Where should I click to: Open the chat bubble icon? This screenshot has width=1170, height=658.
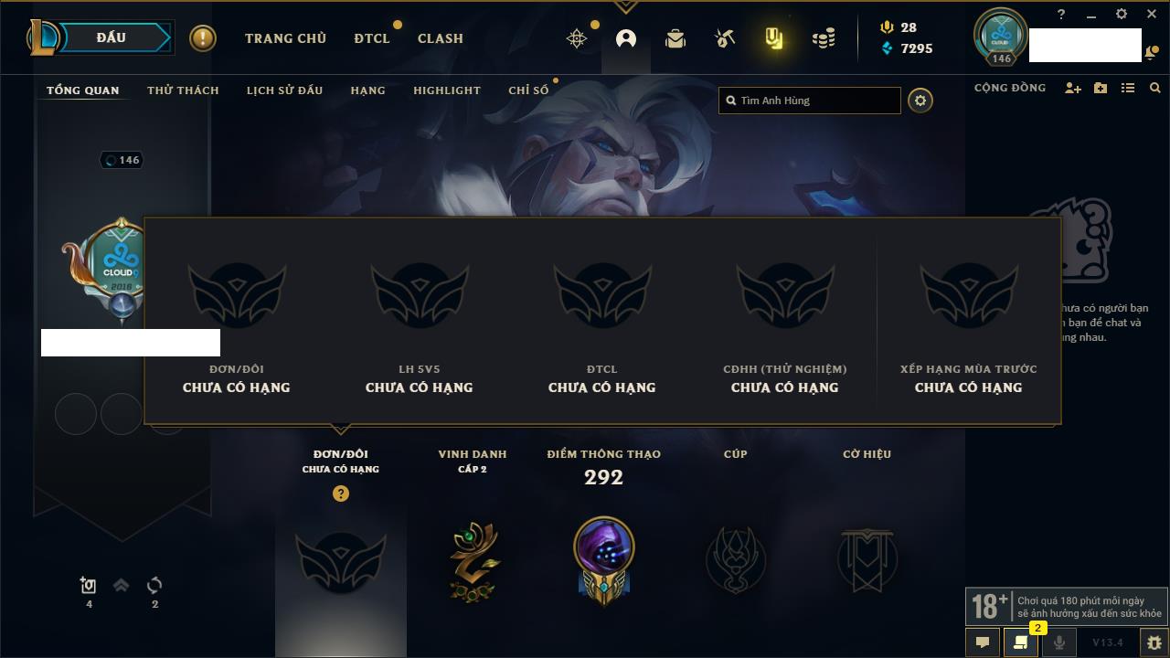click(983, 642)
